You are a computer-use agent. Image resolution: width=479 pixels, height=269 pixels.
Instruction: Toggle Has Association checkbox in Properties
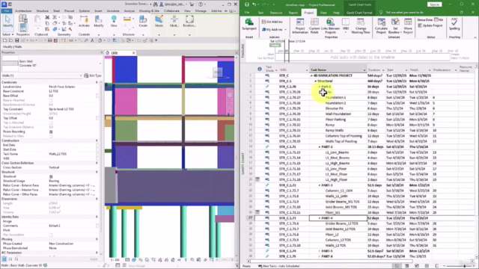51,235
